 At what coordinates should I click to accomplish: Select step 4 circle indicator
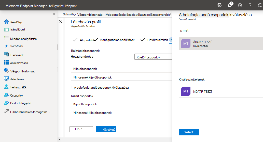click(171, 40)
